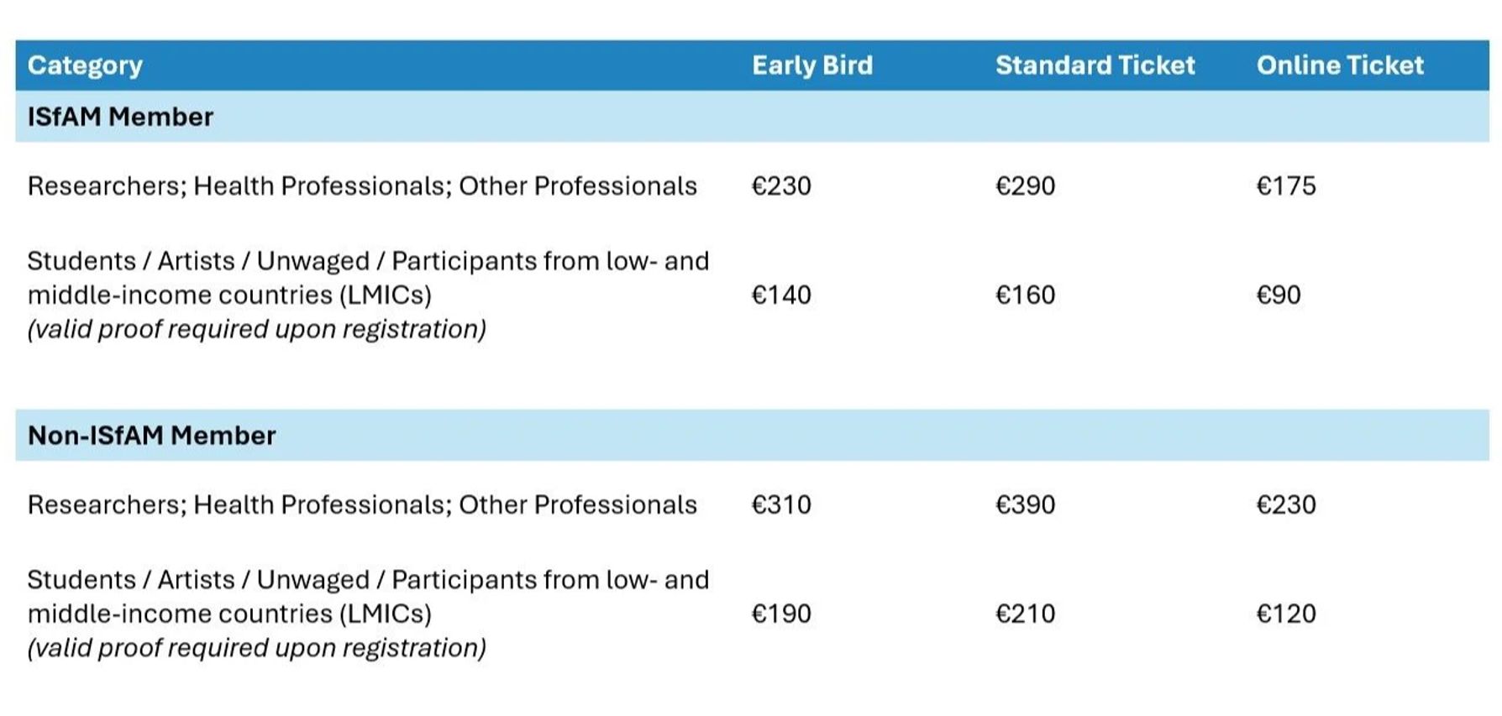Click the "ISfAM Member" section heading
The height and width of the screenshot is (716, 1502).
(120, 117)
